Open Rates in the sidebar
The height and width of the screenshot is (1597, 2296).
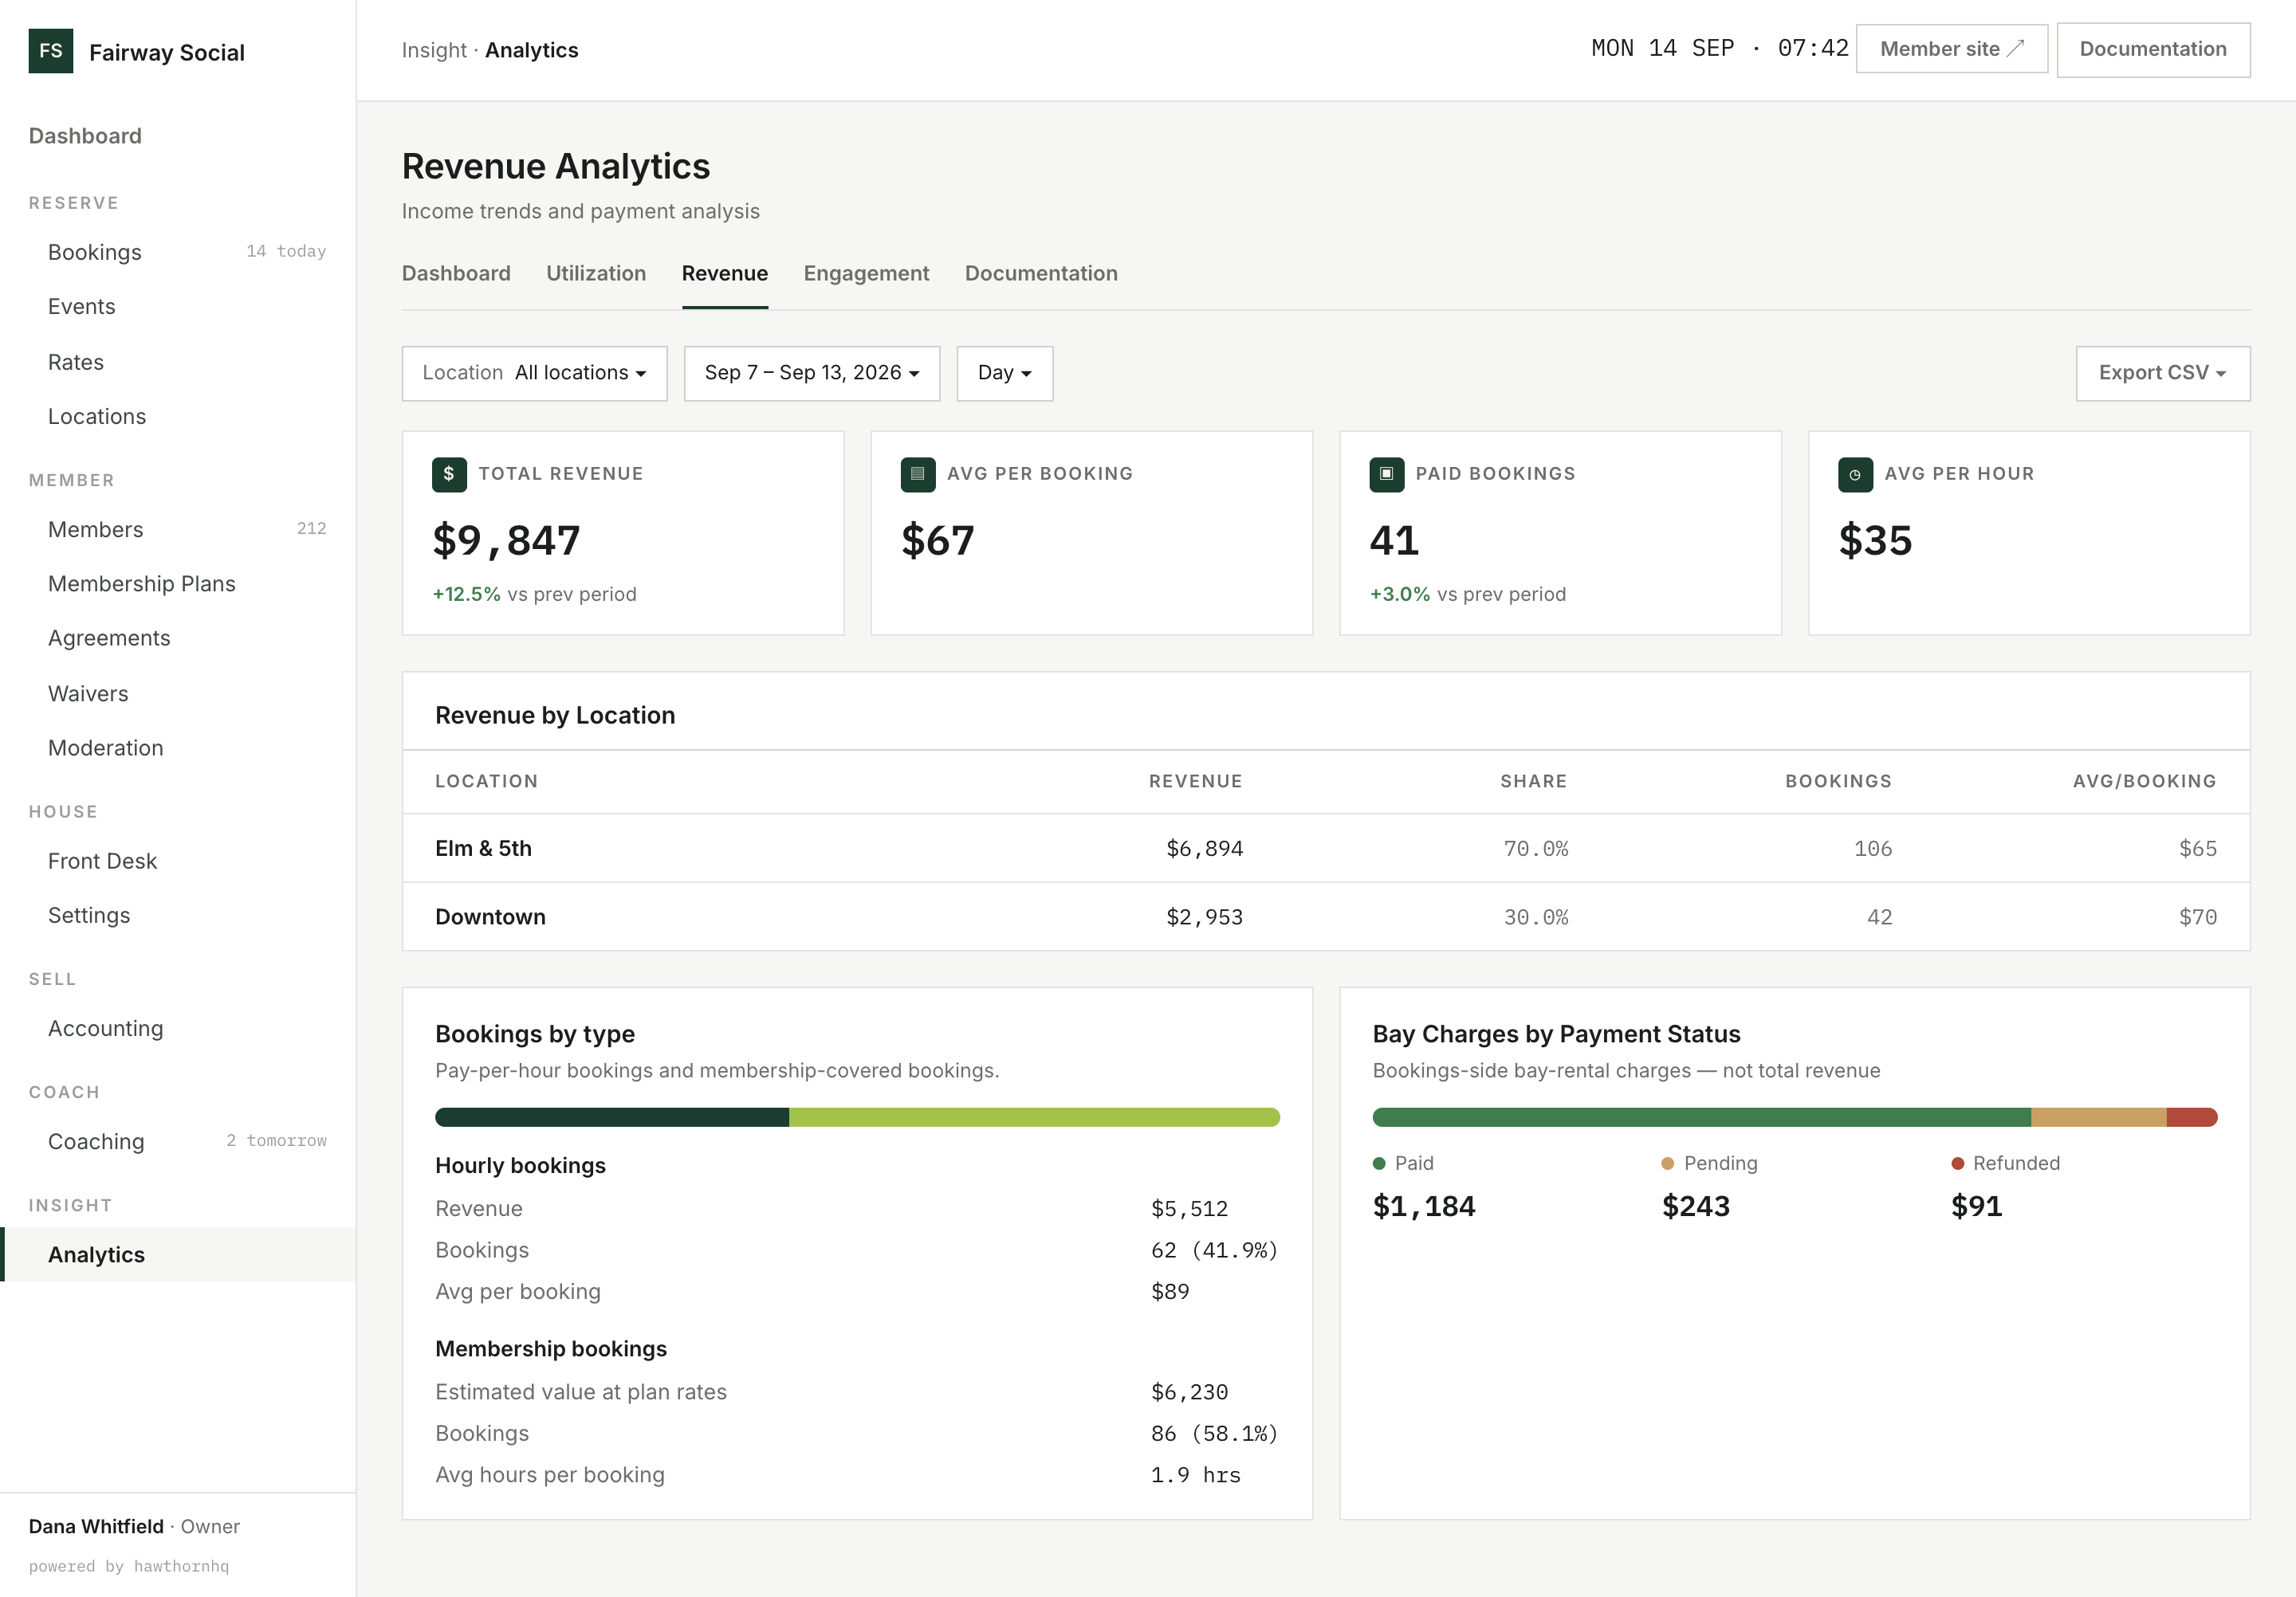pyautogui.click(x=178, y=362)
